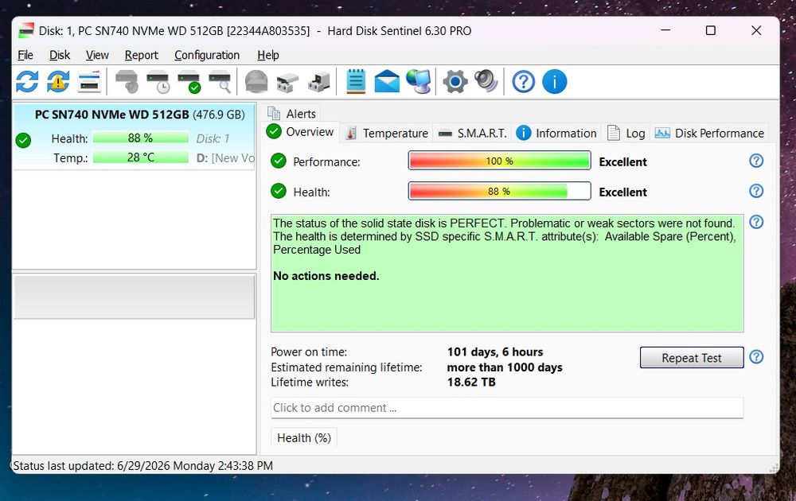Click the 'No actions needed.' text
Viewport: 796px width, 501px height.
[x=326, y=276]
